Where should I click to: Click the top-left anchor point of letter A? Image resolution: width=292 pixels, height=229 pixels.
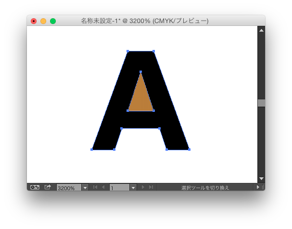point(128,51)
